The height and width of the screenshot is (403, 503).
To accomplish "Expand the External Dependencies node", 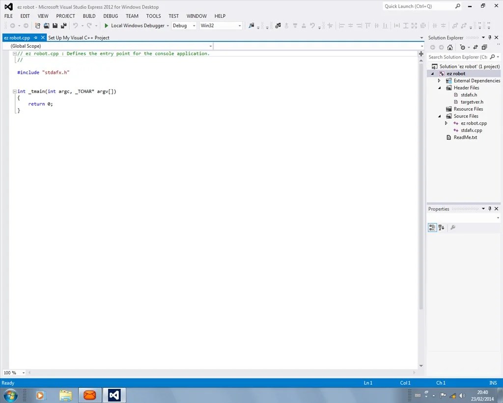I will tap(439, 81).
